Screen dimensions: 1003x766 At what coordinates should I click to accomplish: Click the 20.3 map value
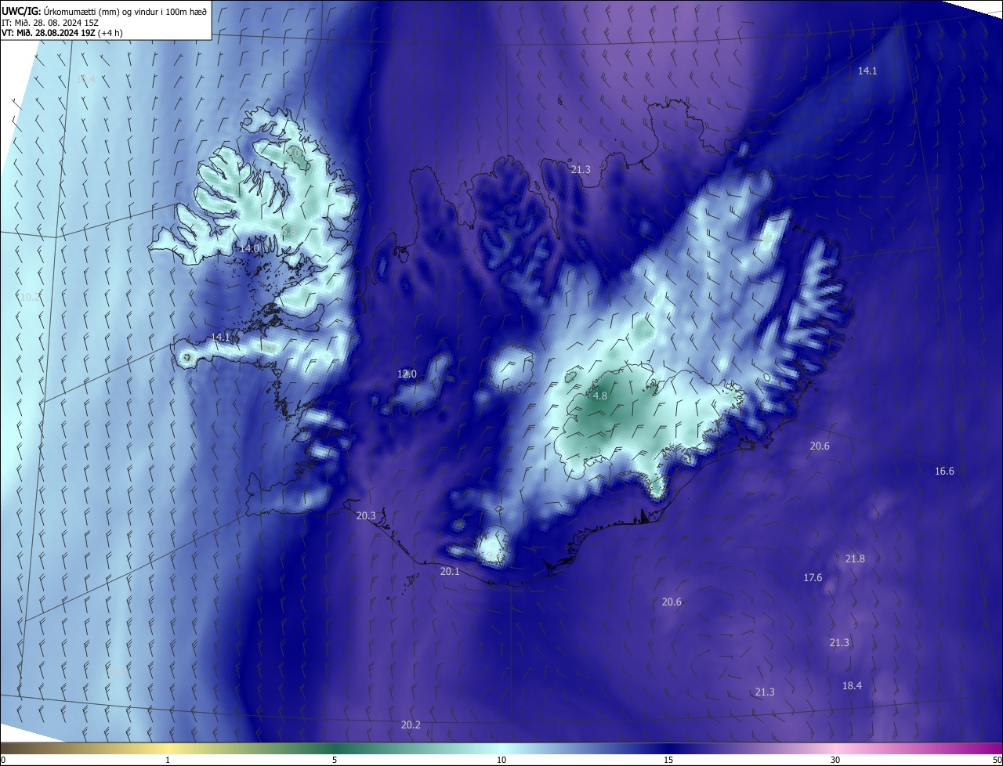tap(366, 516)
